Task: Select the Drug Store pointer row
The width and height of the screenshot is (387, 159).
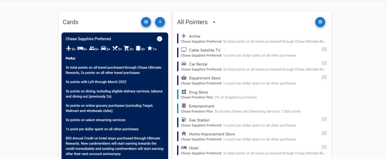Action: tap(252, 95)
